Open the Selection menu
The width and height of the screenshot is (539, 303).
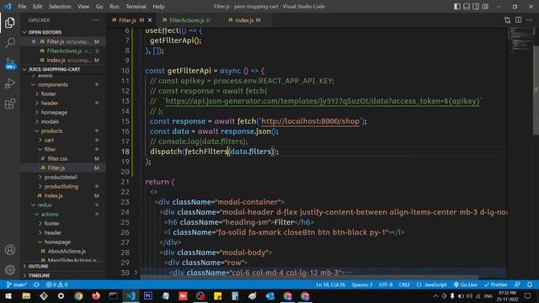coord(60,7)
